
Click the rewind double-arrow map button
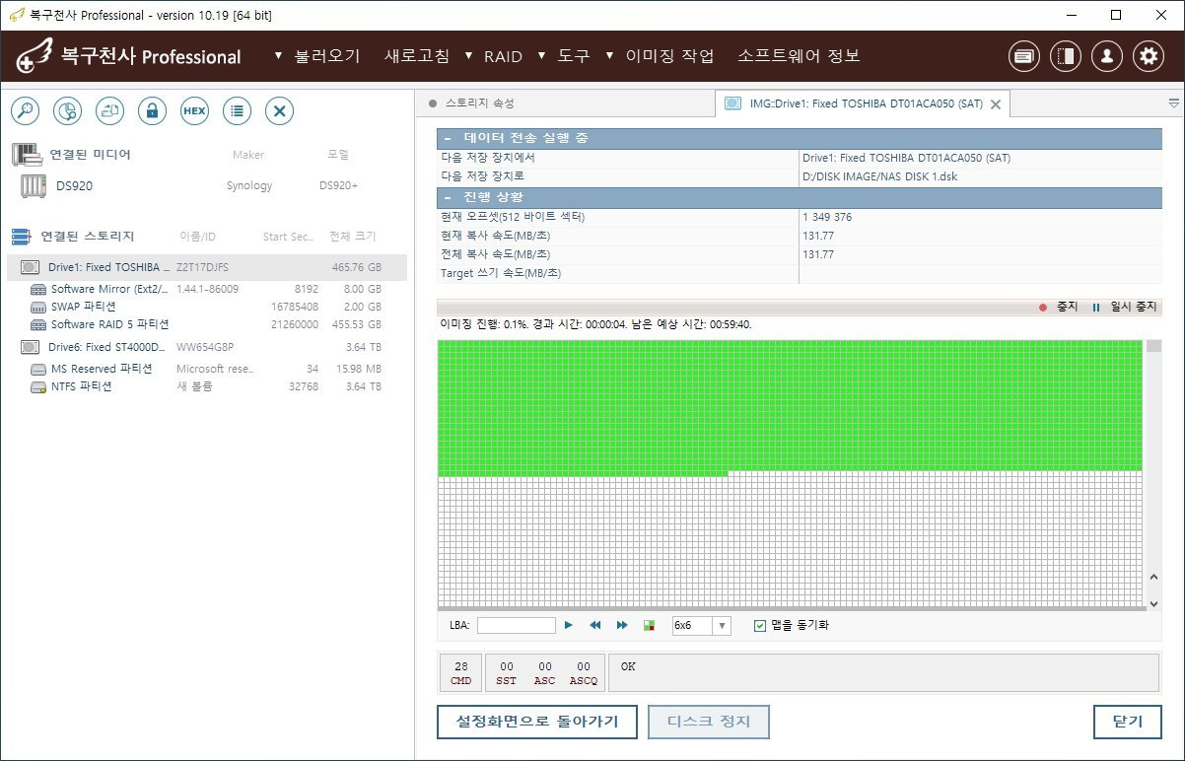click(595, 625)
